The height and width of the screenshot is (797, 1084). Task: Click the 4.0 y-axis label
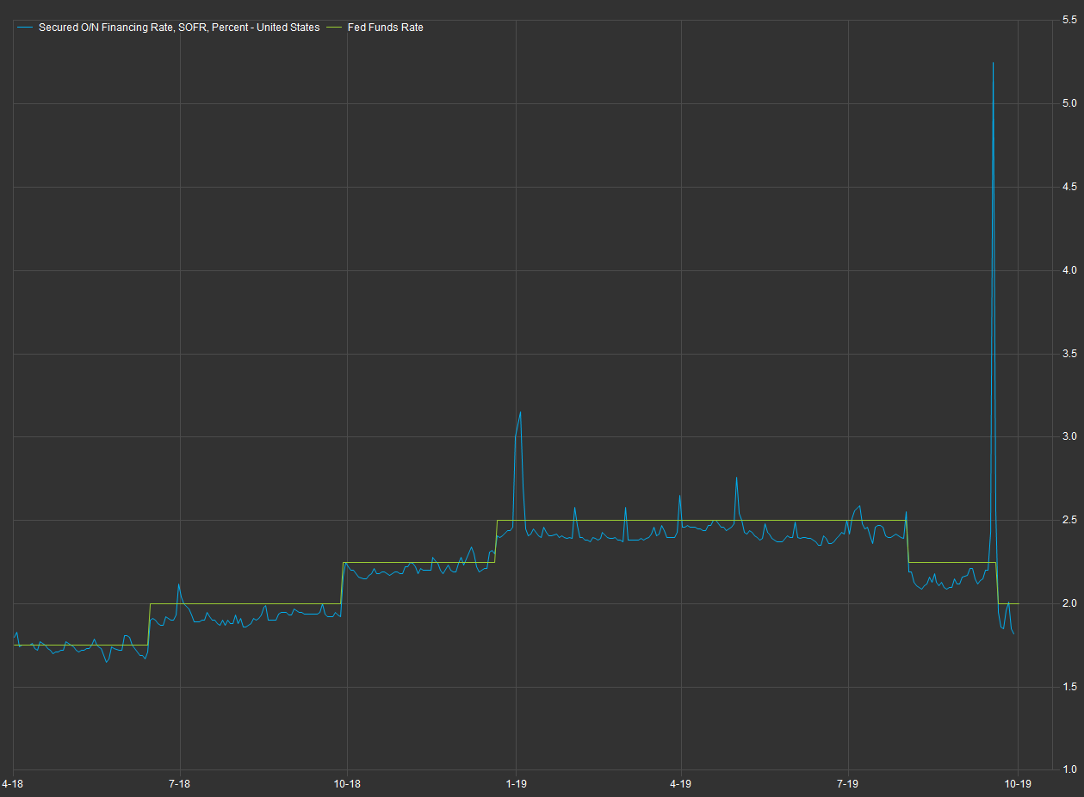pos(1069,270)
